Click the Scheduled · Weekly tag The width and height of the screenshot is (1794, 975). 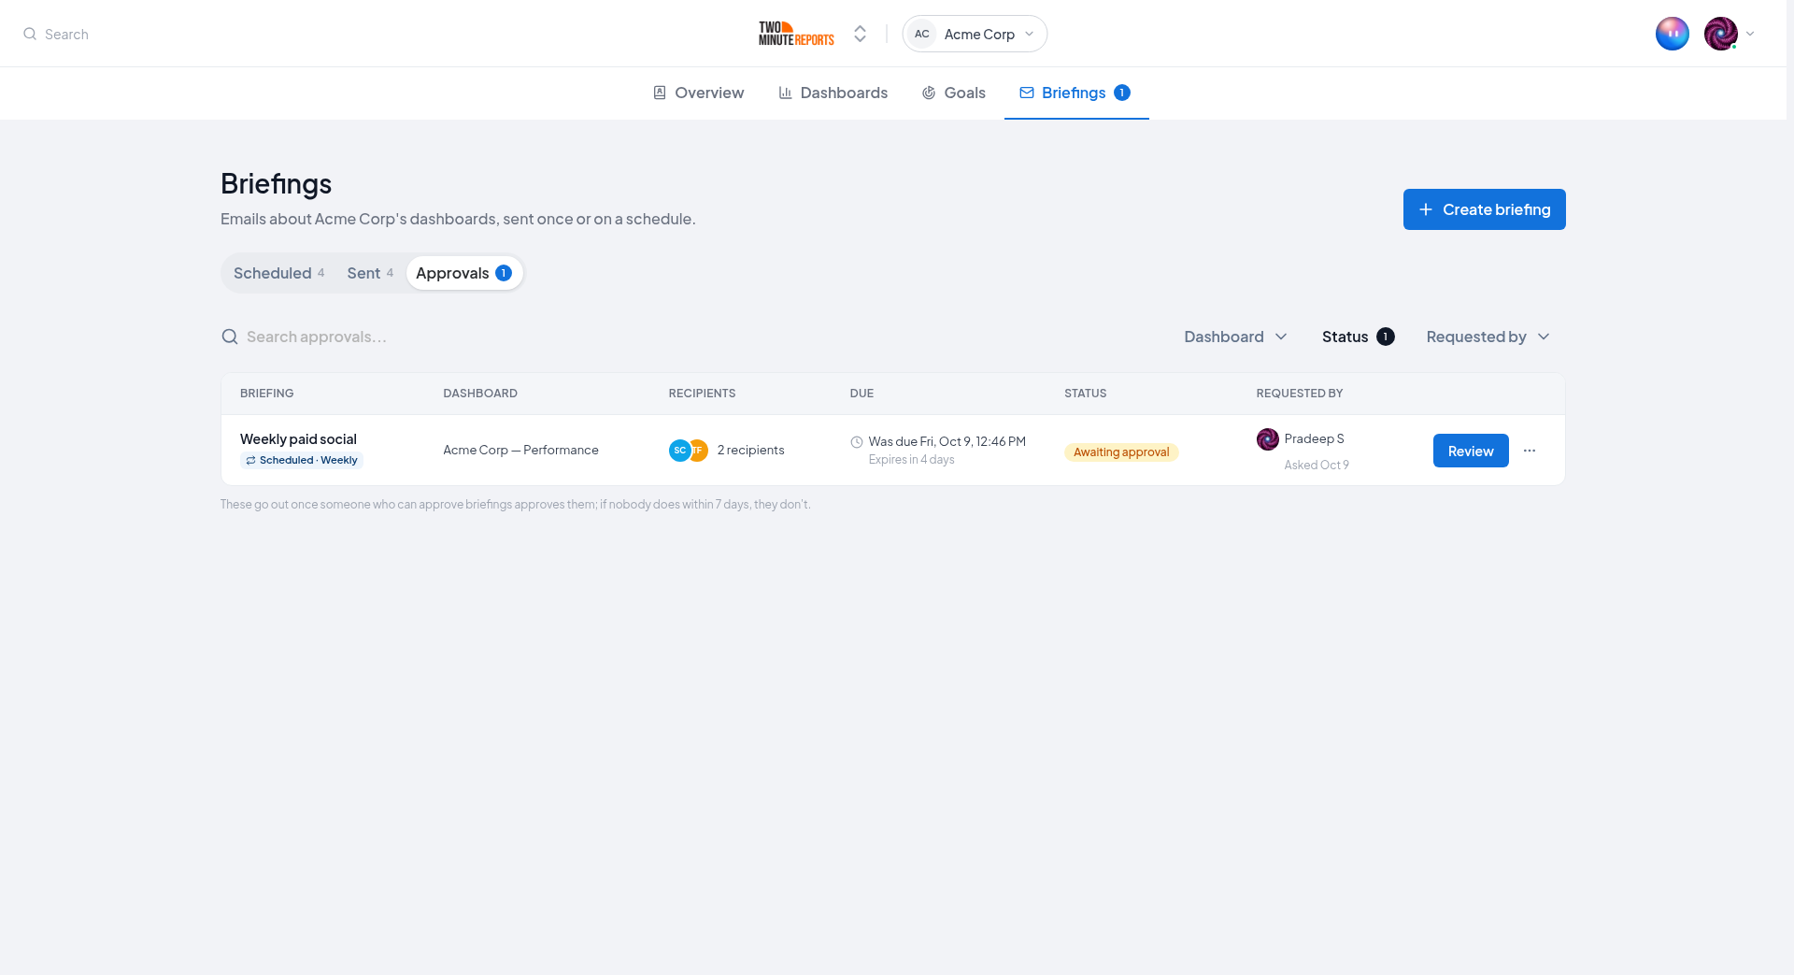pyautogui.click(x=302, y=460)
